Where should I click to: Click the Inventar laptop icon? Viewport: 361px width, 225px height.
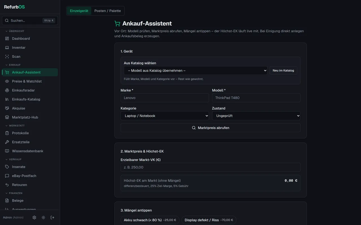[x=7, y=48]
